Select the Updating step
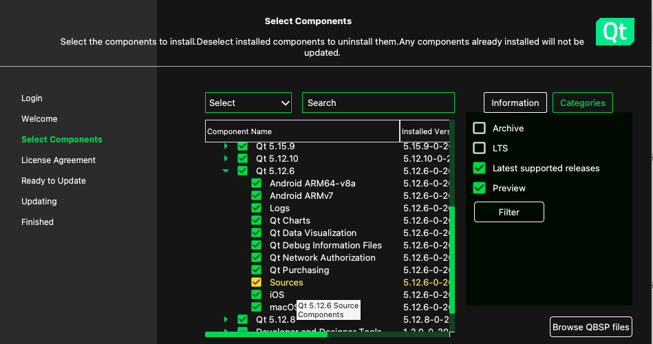 click(39, 201)
